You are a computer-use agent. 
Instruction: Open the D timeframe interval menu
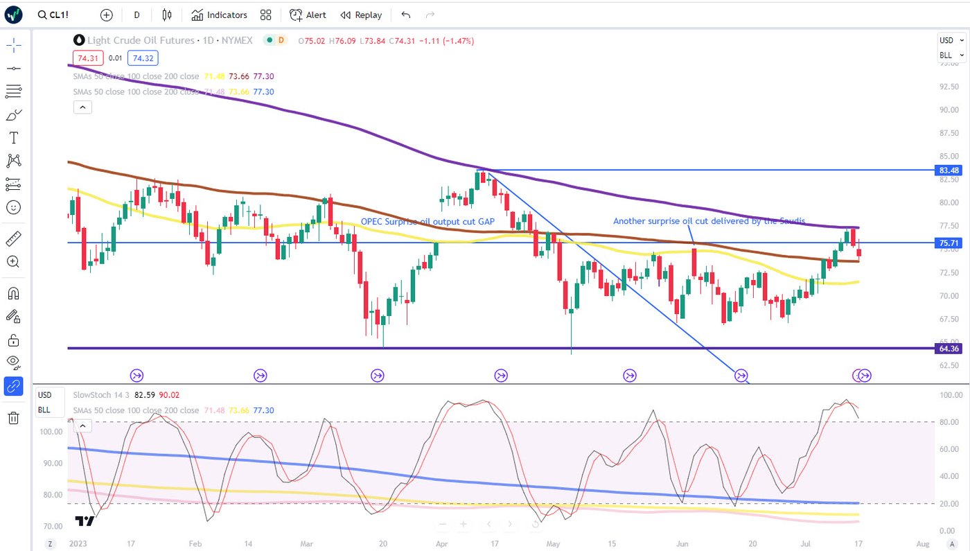[x=136, y=15]
